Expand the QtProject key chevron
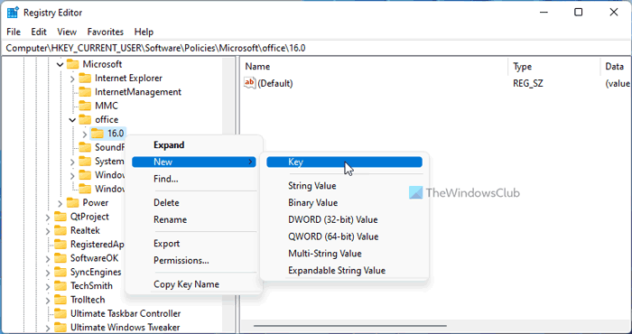This screenshot has width=632, height=334. (48, 217)
